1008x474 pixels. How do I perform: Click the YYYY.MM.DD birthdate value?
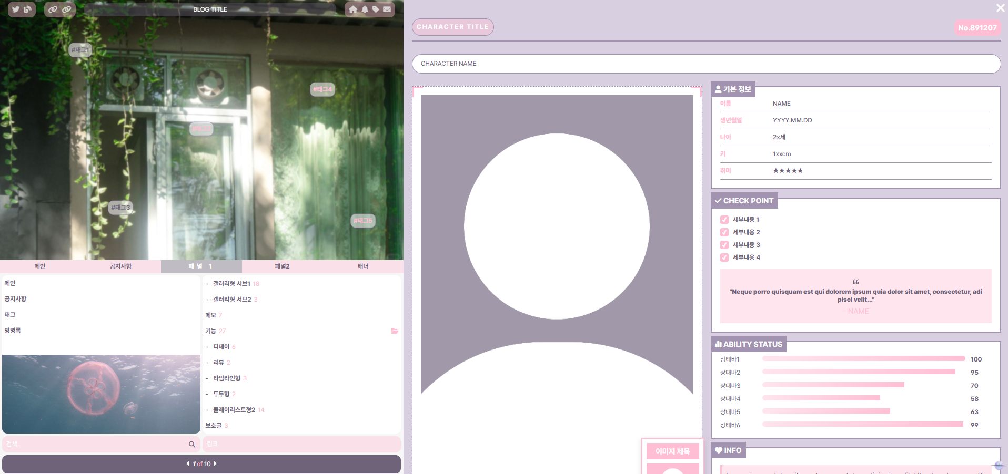pos(792,120)
